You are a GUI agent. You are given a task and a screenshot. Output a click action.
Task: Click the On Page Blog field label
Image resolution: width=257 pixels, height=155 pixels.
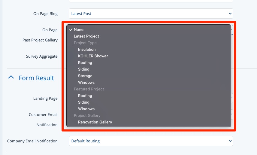point(45,14)
